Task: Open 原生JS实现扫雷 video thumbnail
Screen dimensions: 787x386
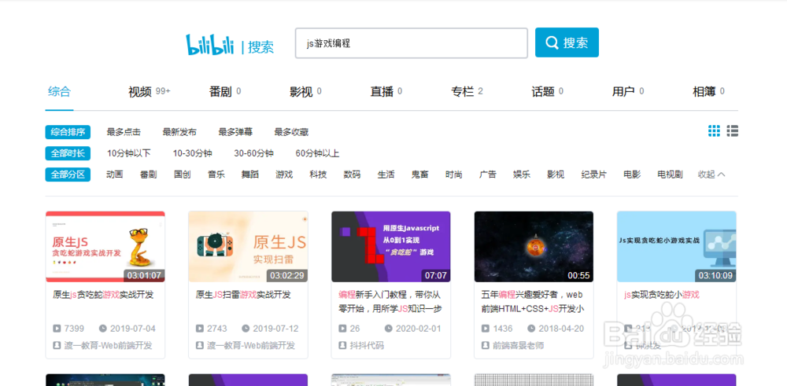Action: 248,247
